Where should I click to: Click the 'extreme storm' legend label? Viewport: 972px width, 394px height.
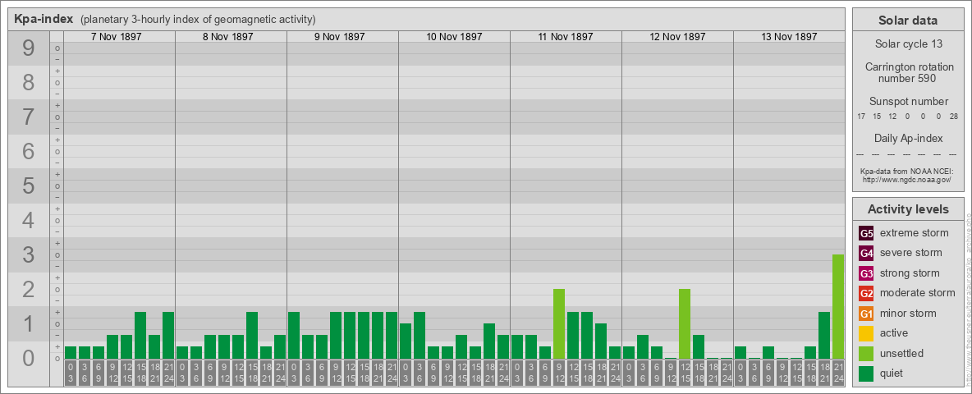pyautogui.click(x=915, y=233)
